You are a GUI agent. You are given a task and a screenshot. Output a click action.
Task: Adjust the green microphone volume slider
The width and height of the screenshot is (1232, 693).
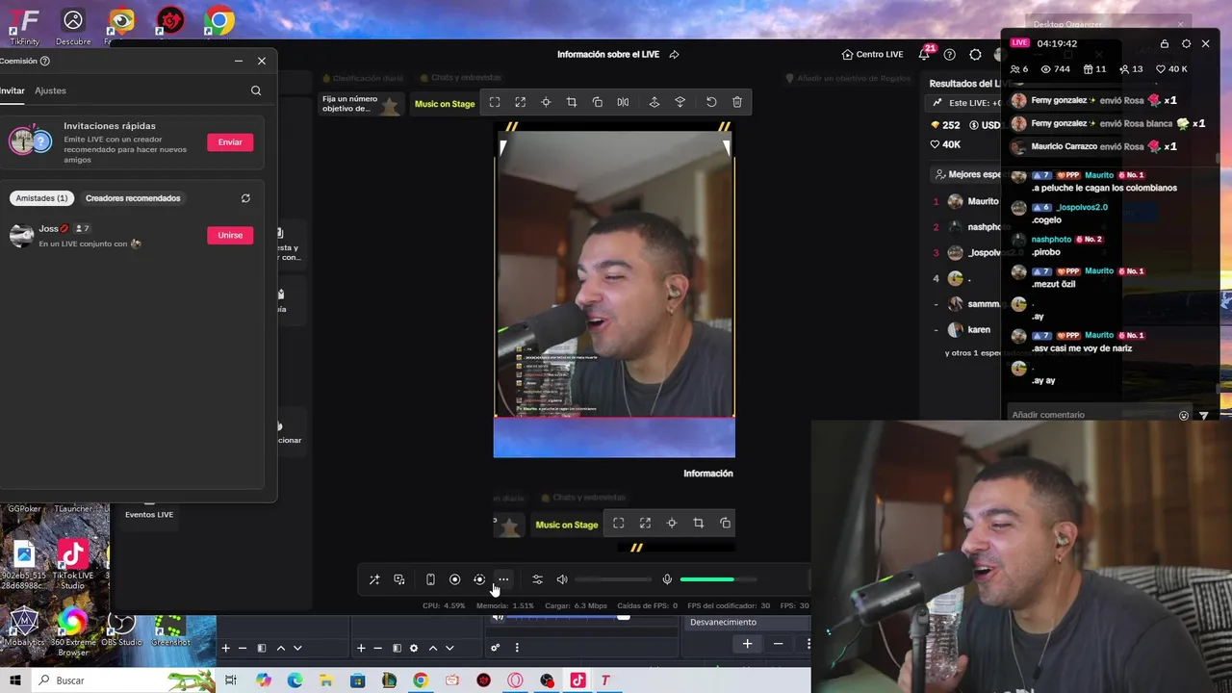coord(718,579)
